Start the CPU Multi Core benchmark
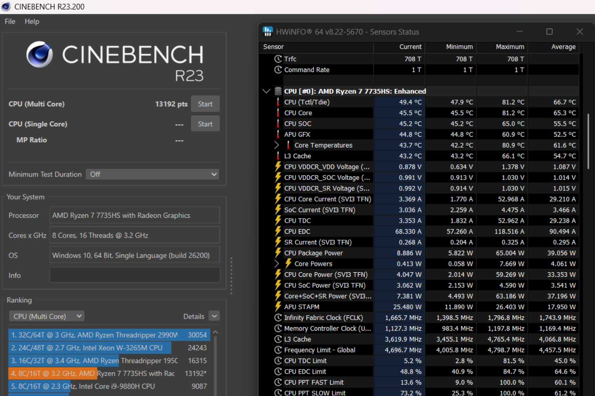Image resolution: width=595 pixels, height=396 pixels. [x=205, y=104]
